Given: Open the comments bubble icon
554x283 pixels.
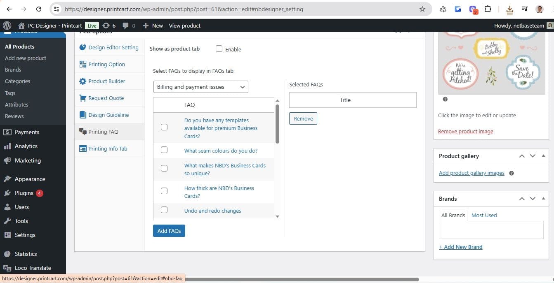Looking at the screenshot, I should (x=125, y=26).
